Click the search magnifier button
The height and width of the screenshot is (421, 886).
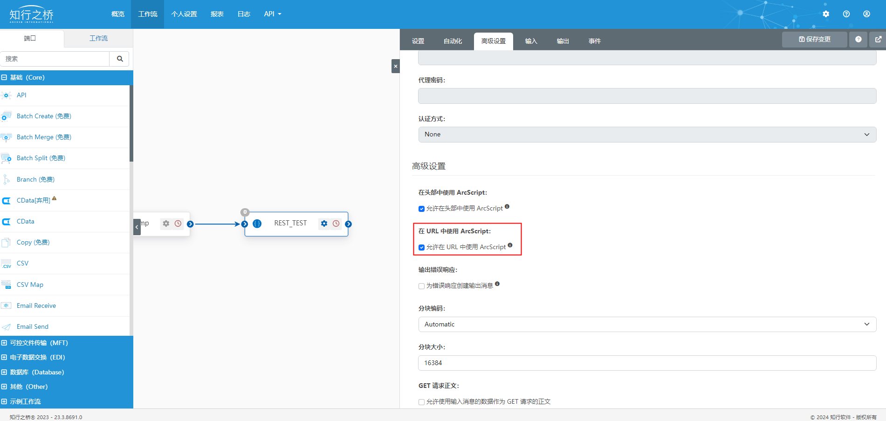120,59
